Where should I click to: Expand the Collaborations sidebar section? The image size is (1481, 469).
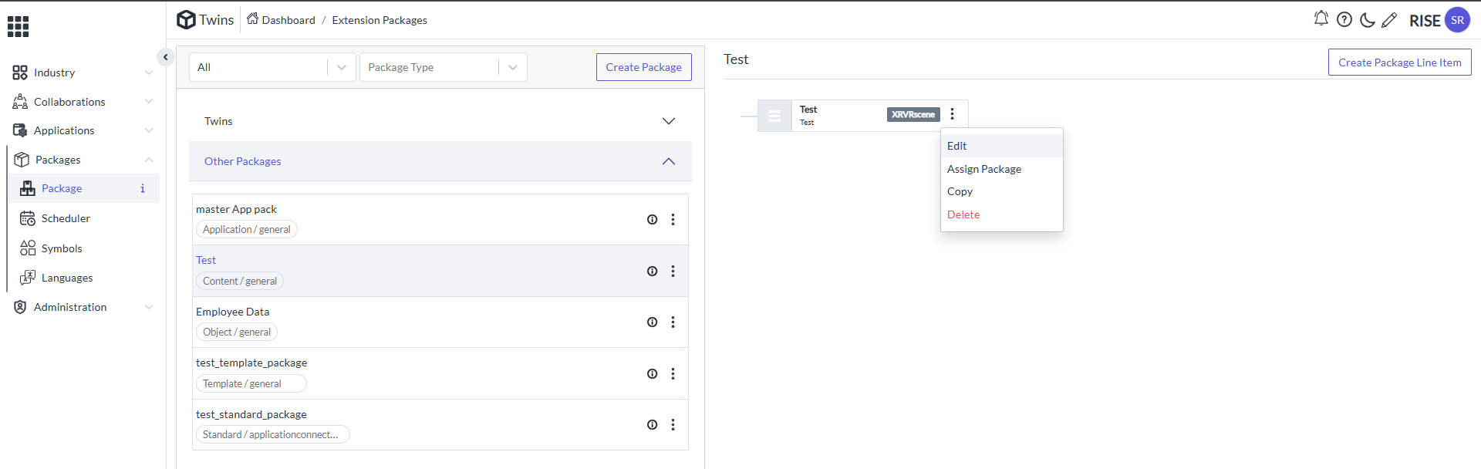click(x=149, y=101)
